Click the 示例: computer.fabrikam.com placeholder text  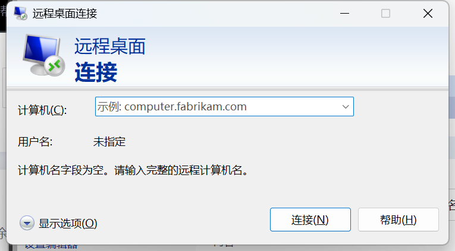point(172,107)
